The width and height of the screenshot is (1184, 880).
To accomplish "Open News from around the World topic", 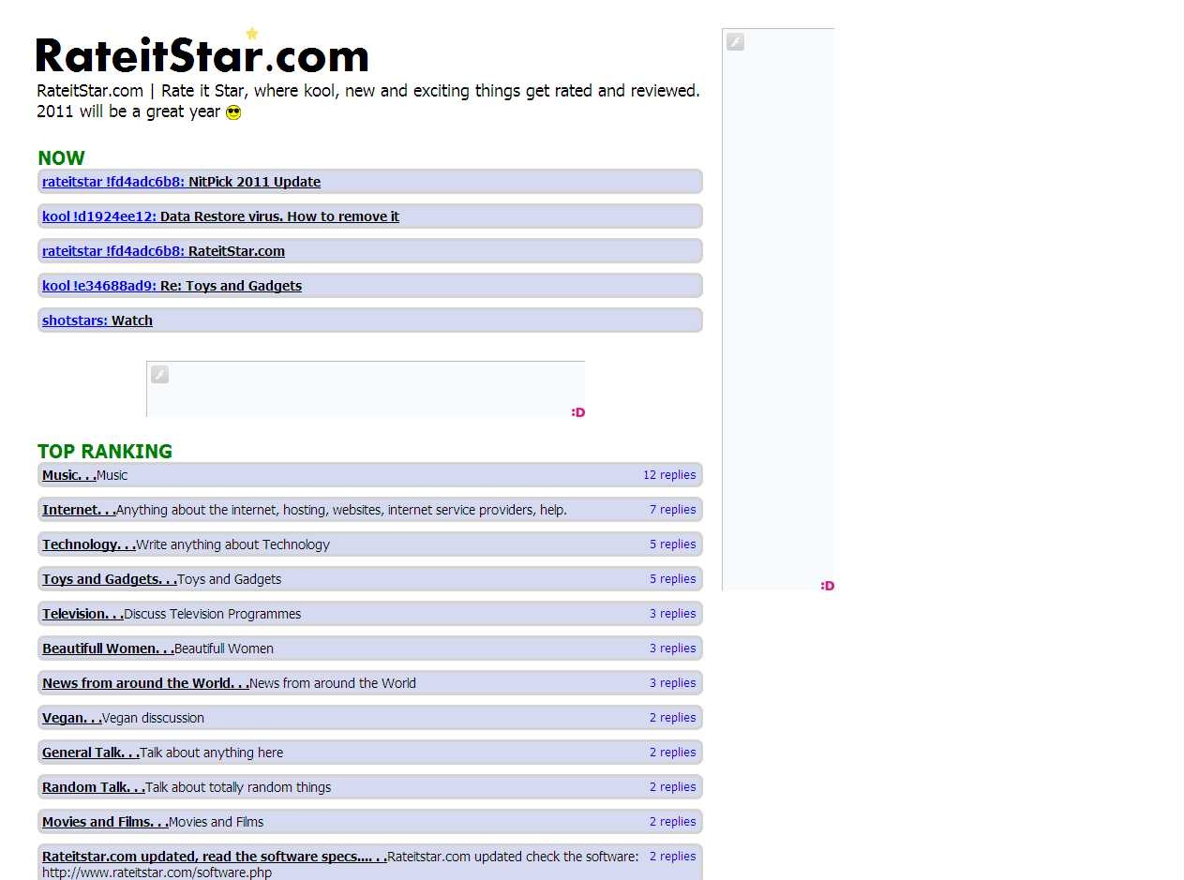I will pyautogui.click(x=145, y=683).
